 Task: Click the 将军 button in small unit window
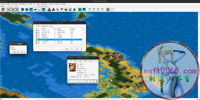(x=15, y=52)
